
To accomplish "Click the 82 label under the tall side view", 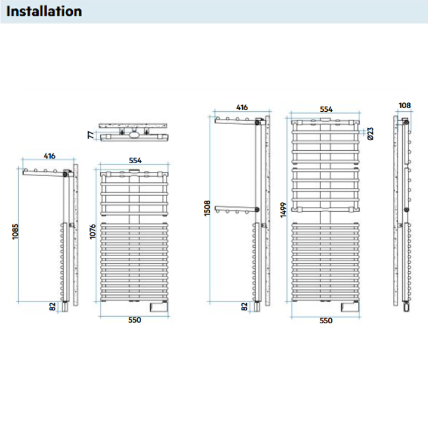I will tap(244, 307).
